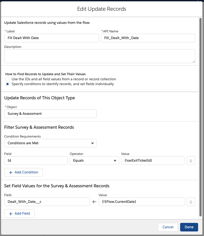Screen dimensions: 204x236
Task: Delete the Dealt_With_Date__c field row trash icon
Action: (x=191, y=202)
